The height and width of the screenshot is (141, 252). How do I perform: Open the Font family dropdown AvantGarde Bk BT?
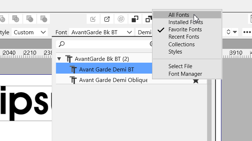(102, 32)
